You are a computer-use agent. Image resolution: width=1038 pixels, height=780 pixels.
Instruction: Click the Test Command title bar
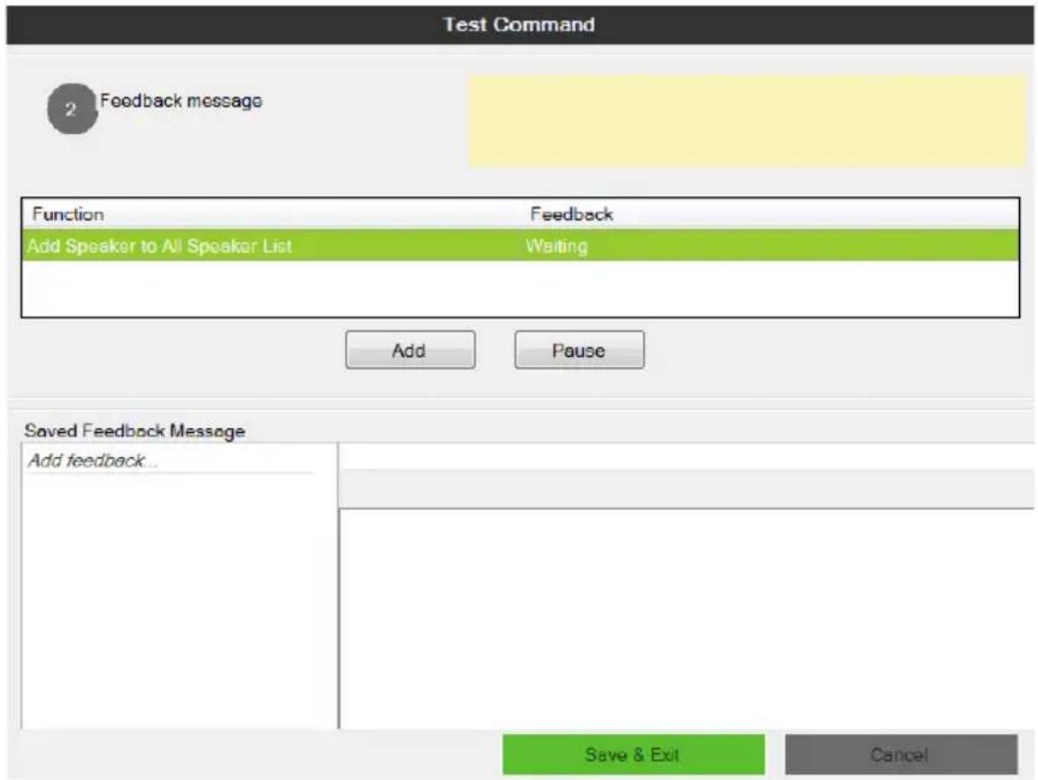(519, 25)
